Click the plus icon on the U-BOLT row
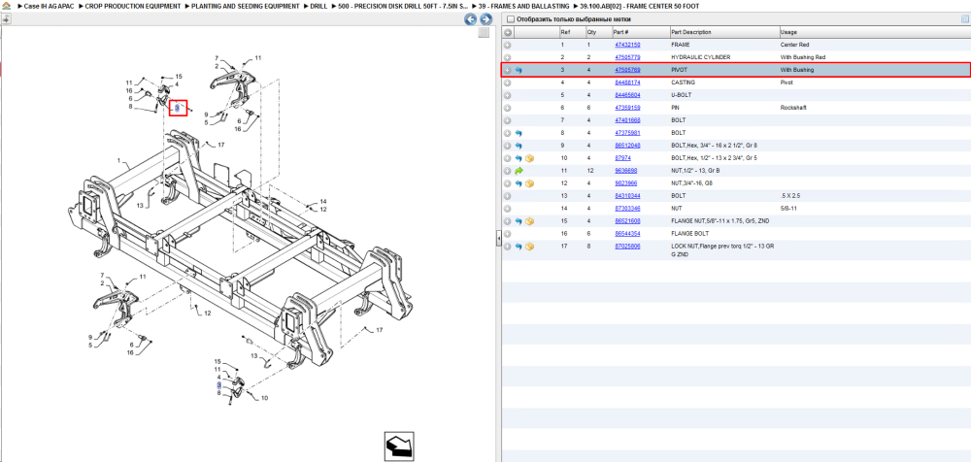Image resolution: width=971 pixels, height=462 pixels. pos(507,95)
